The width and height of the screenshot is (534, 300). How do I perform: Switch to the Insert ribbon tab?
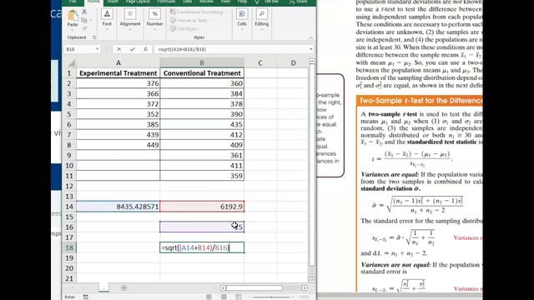pos(113,2)
